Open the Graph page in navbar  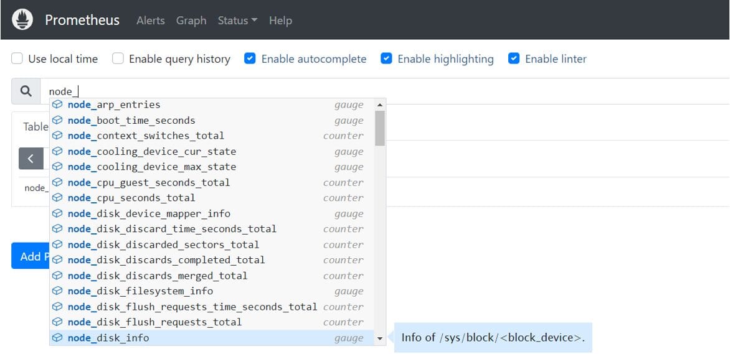point(191,21)
